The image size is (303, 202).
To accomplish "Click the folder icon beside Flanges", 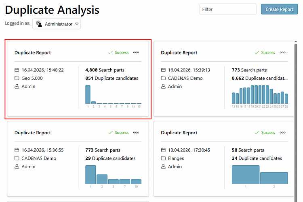I will click(x=163, y=158).
